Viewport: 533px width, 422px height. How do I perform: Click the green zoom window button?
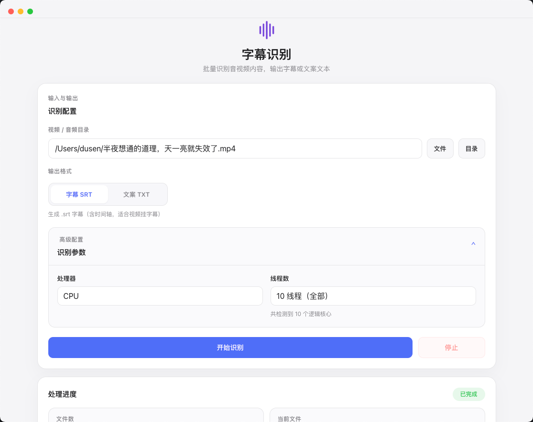point(30,11)
